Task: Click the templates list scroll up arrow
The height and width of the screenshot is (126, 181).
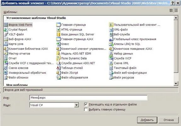Action: (176, 18)
